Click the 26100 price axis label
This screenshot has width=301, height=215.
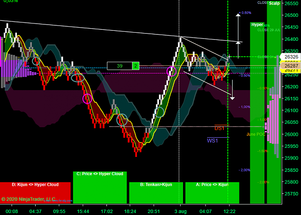(x=291, y=110)
